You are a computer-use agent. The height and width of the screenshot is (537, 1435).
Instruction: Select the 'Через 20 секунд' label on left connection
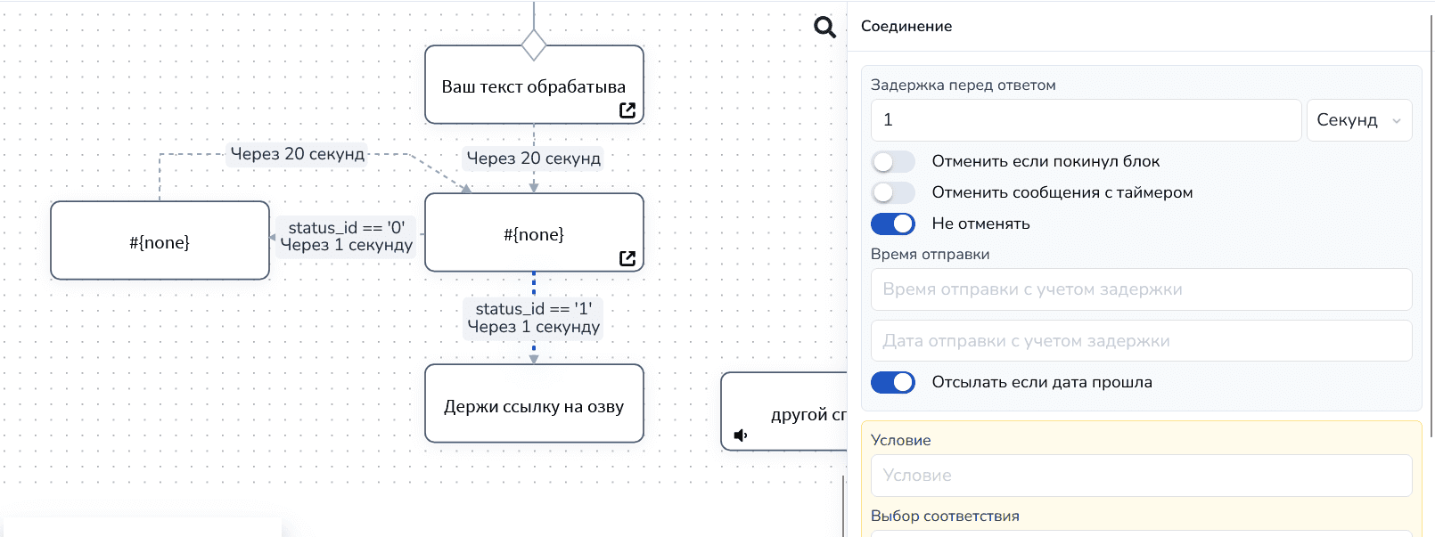tap(298, 154)
